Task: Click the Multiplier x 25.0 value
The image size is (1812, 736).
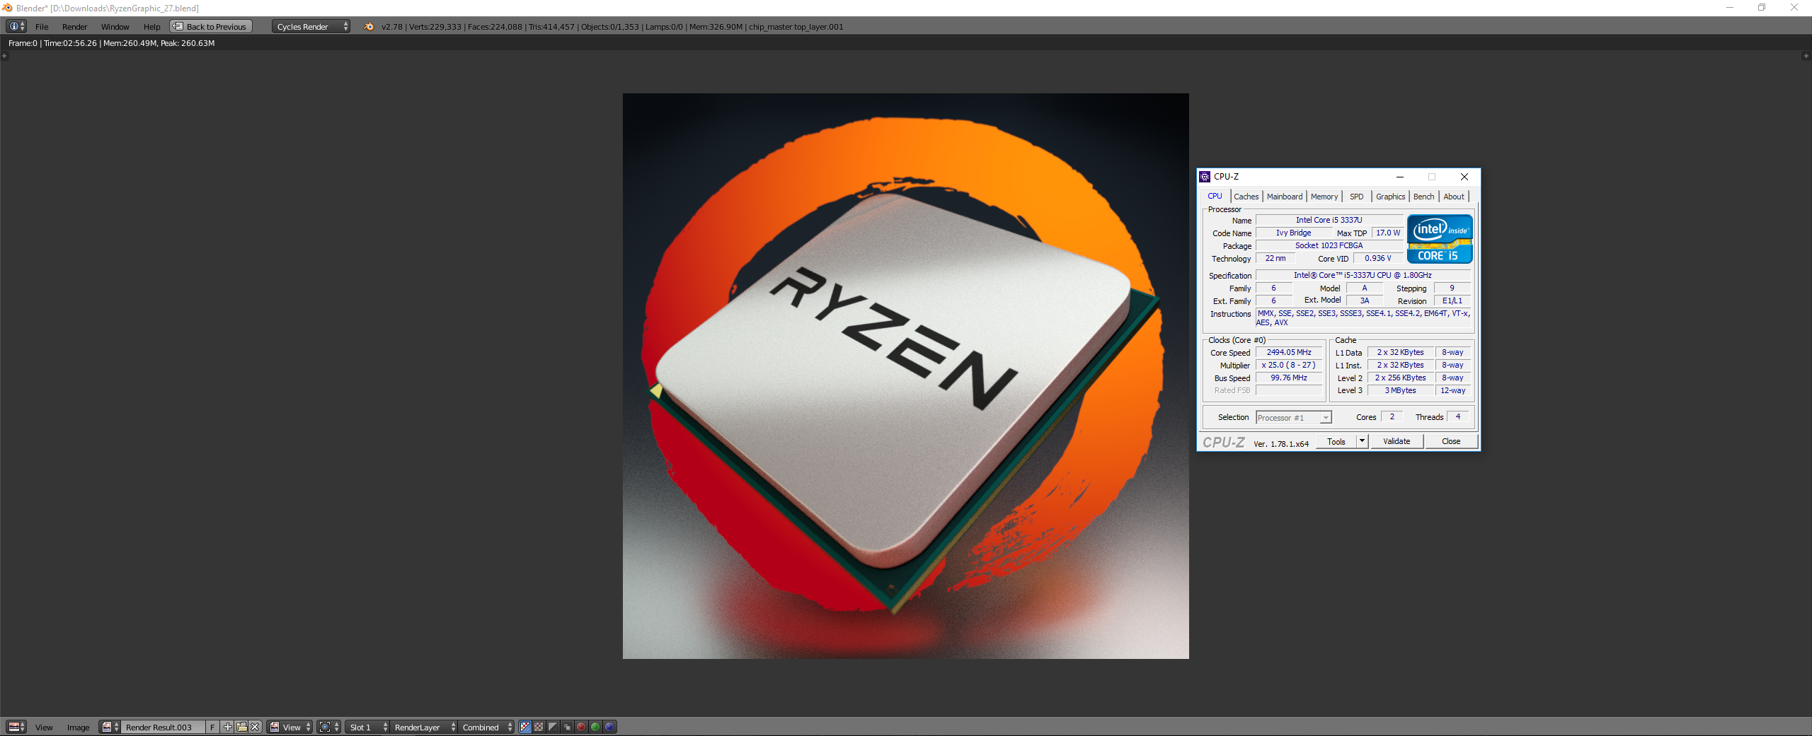Action: pyautogui.click(x=1288, y=365)
